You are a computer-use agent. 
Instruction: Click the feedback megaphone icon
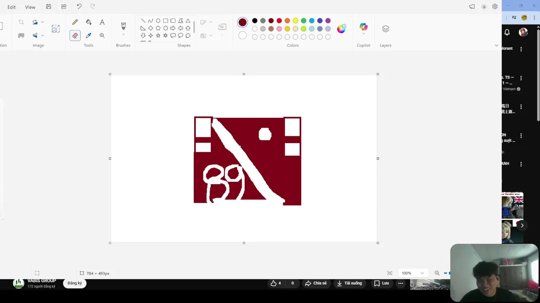(x=472, y=7)
